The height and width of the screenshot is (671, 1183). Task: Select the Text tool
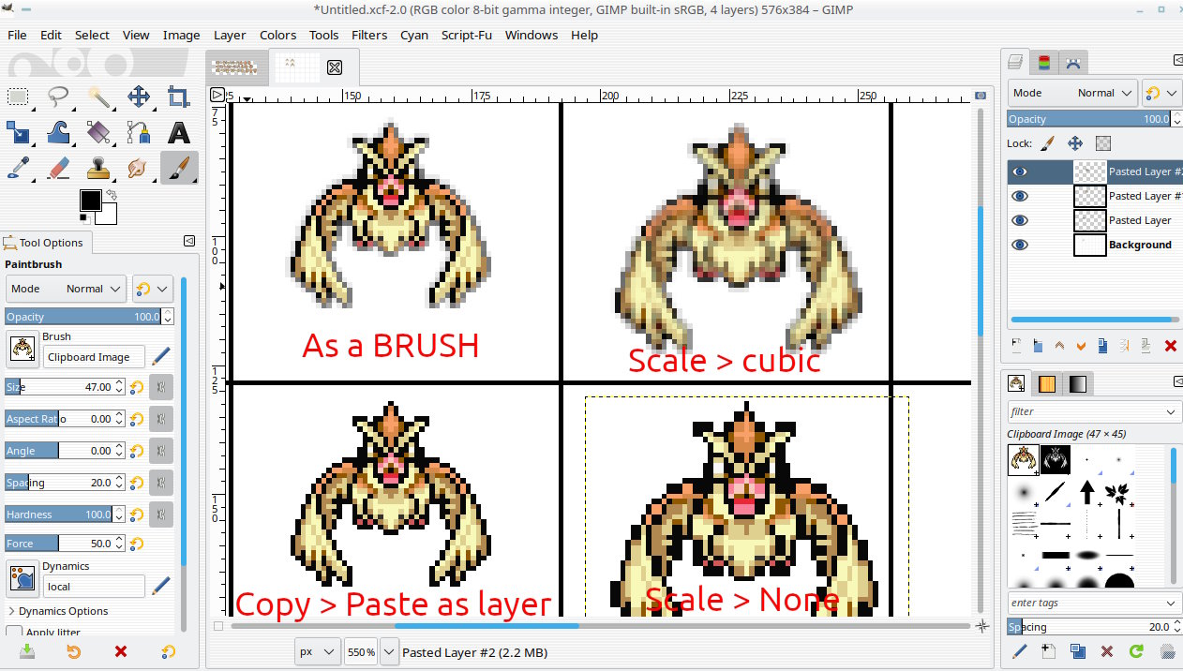(179, 132)
